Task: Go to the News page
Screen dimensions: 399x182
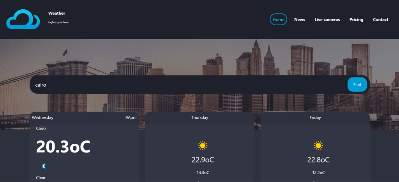Action: (300, 19)
